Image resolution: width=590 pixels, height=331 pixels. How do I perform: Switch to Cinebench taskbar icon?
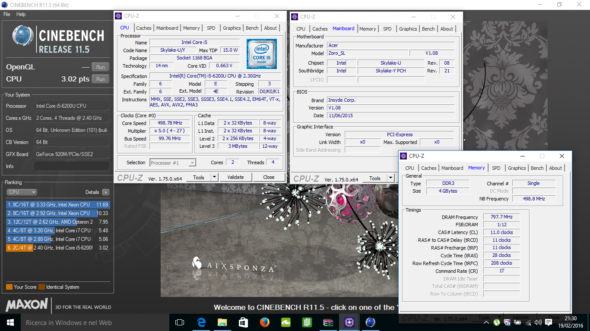370,322
